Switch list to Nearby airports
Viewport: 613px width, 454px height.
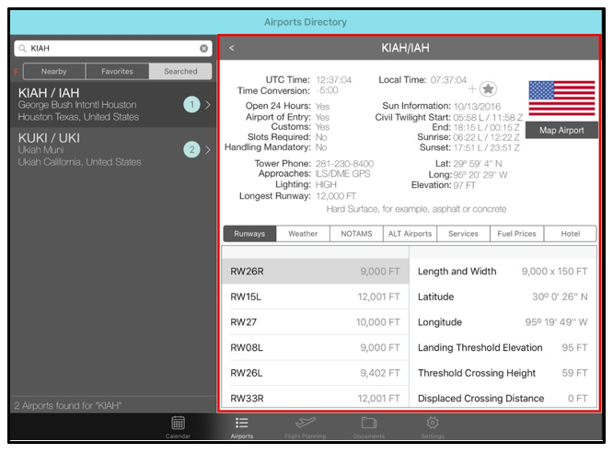(53, 71)
